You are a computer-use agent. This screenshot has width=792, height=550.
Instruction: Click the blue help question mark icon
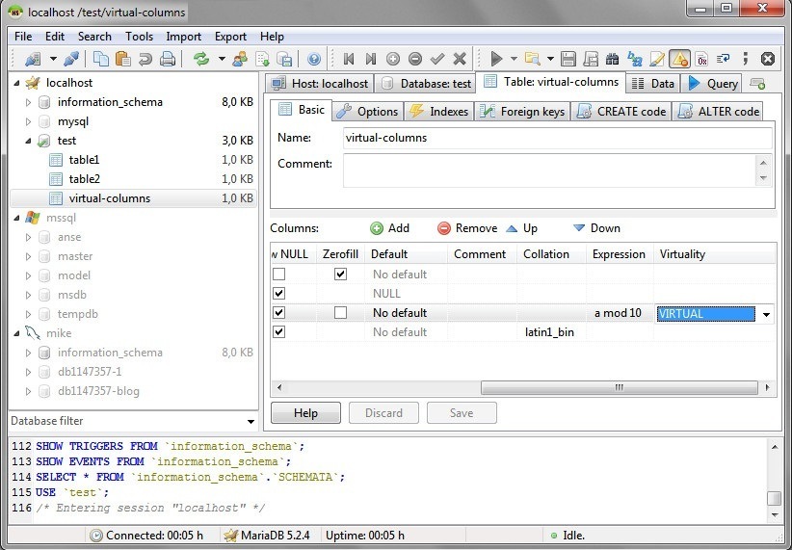click(x=314, y=59)
